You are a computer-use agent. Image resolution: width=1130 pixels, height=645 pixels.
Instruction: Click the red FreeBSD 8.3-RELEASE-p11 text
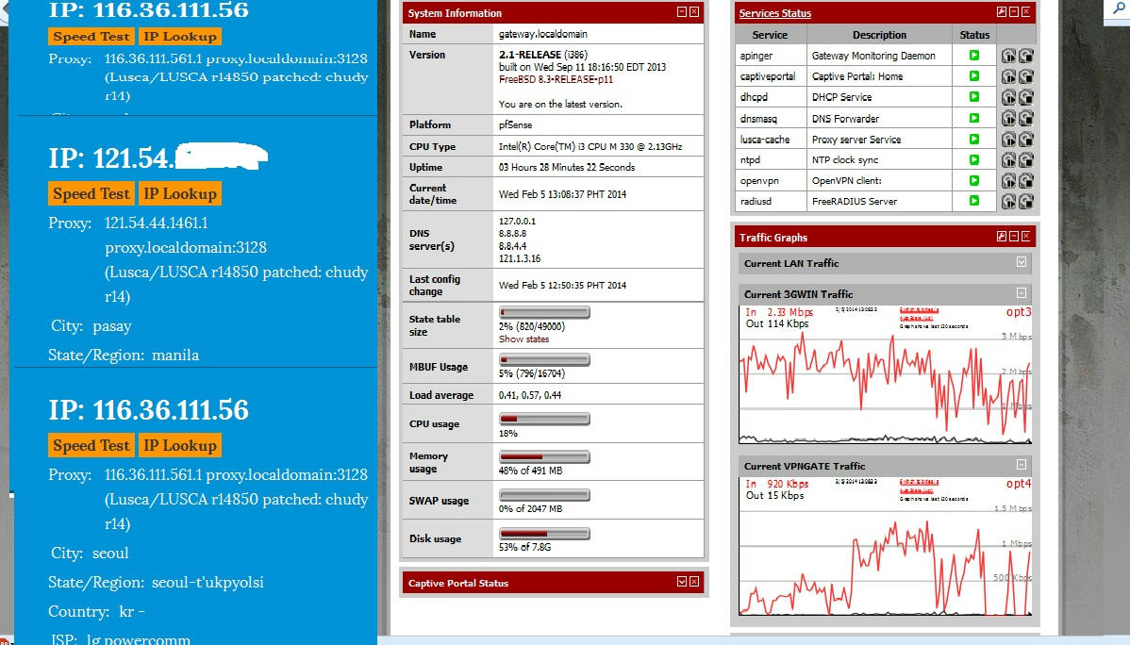coord(556,79)
